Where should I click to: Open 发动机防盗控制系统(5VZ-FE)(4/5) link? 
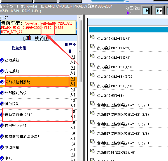pos(123,134)
